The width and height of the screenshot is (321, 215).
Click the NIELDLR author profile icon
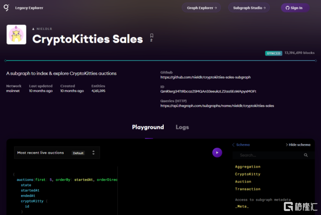click(x=34, y=29)
